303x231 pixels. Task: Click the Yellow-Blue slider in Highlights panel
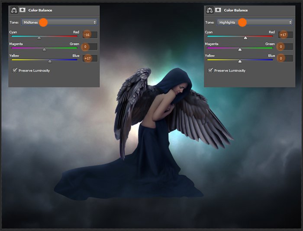(x=240, y=60)
